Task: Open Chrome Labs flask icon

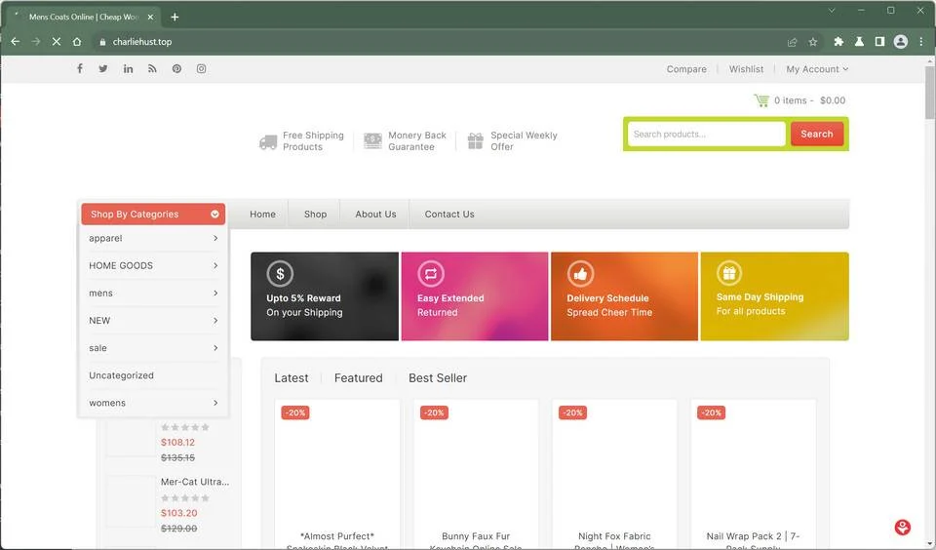Action: (x=860, y=42)
